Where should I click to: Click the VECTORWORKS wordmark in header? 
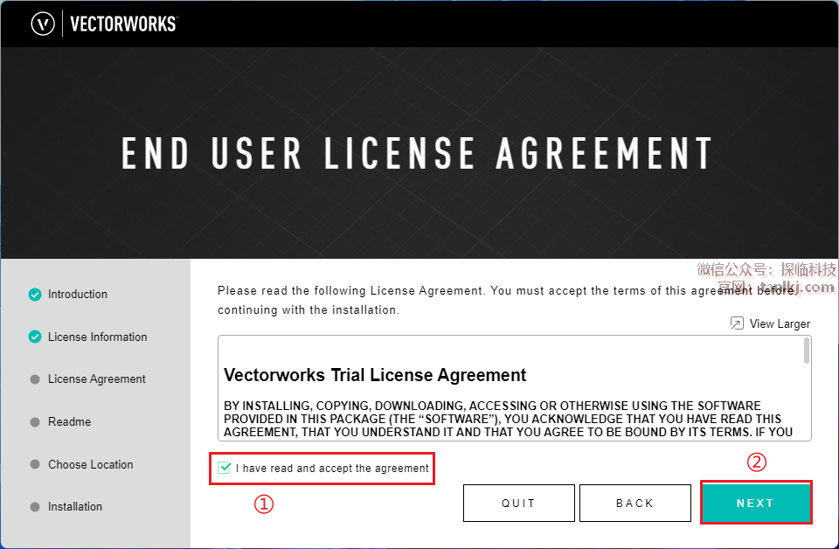pos(123,24)
